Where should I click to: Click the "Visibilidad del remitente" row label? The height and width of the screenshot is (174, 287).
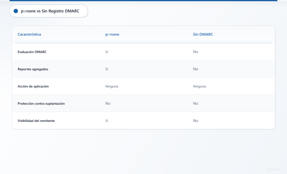(36, 121)
